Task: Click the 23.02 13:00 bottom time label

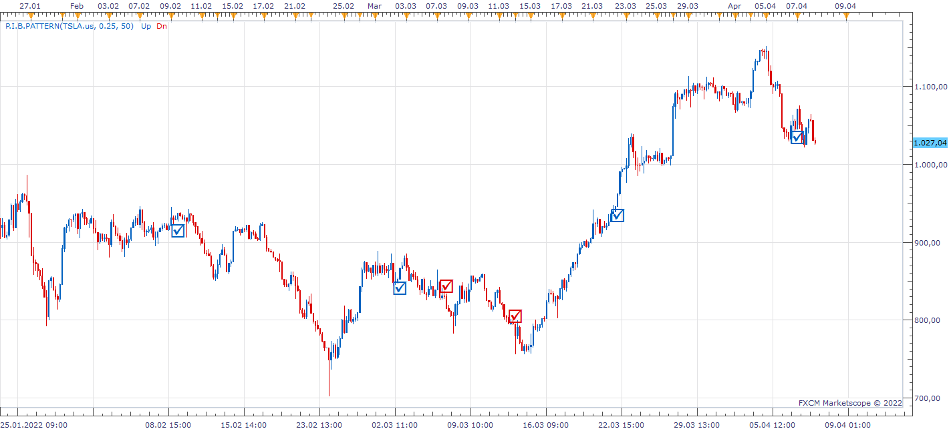Action: click(x=319, y=425)
